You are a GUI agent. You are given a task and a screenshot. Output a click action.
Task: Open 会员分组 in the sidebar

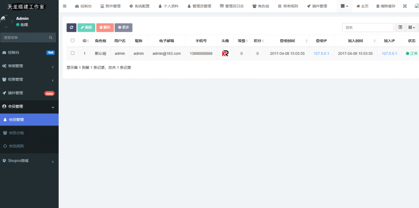click(29, 133)
